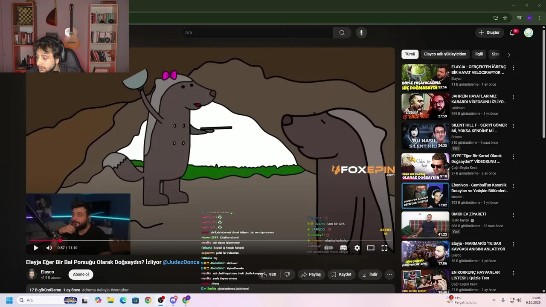The image size is (546, 307).
Task: Open Microsoft Store from taskbar
Action: point(135,300)
